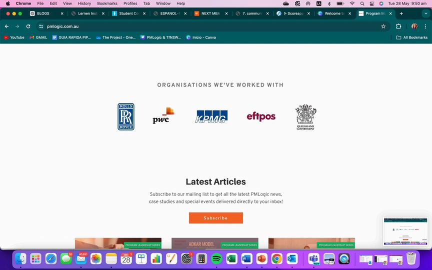
Task: Click the pmlogic.com.au address bar
Action: [212, 26]
